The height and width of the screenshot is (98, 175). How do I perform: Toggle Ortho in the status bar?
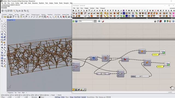(x=63, y=97)
